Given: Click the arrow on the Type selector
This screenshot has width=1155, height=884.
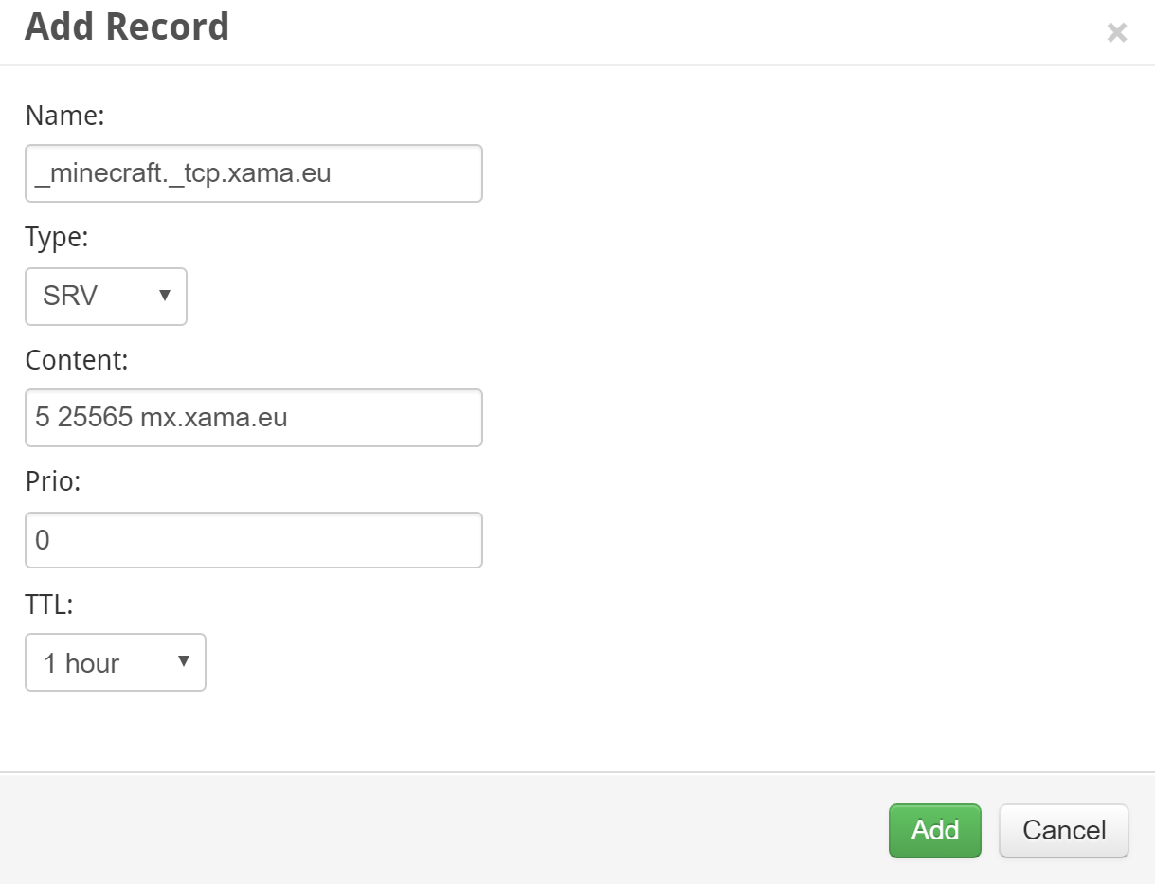Looking at the screenshot, I should pos(165,296).
